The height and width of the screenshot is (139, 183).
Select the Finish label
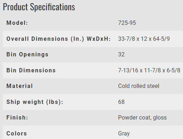(17, 118)
